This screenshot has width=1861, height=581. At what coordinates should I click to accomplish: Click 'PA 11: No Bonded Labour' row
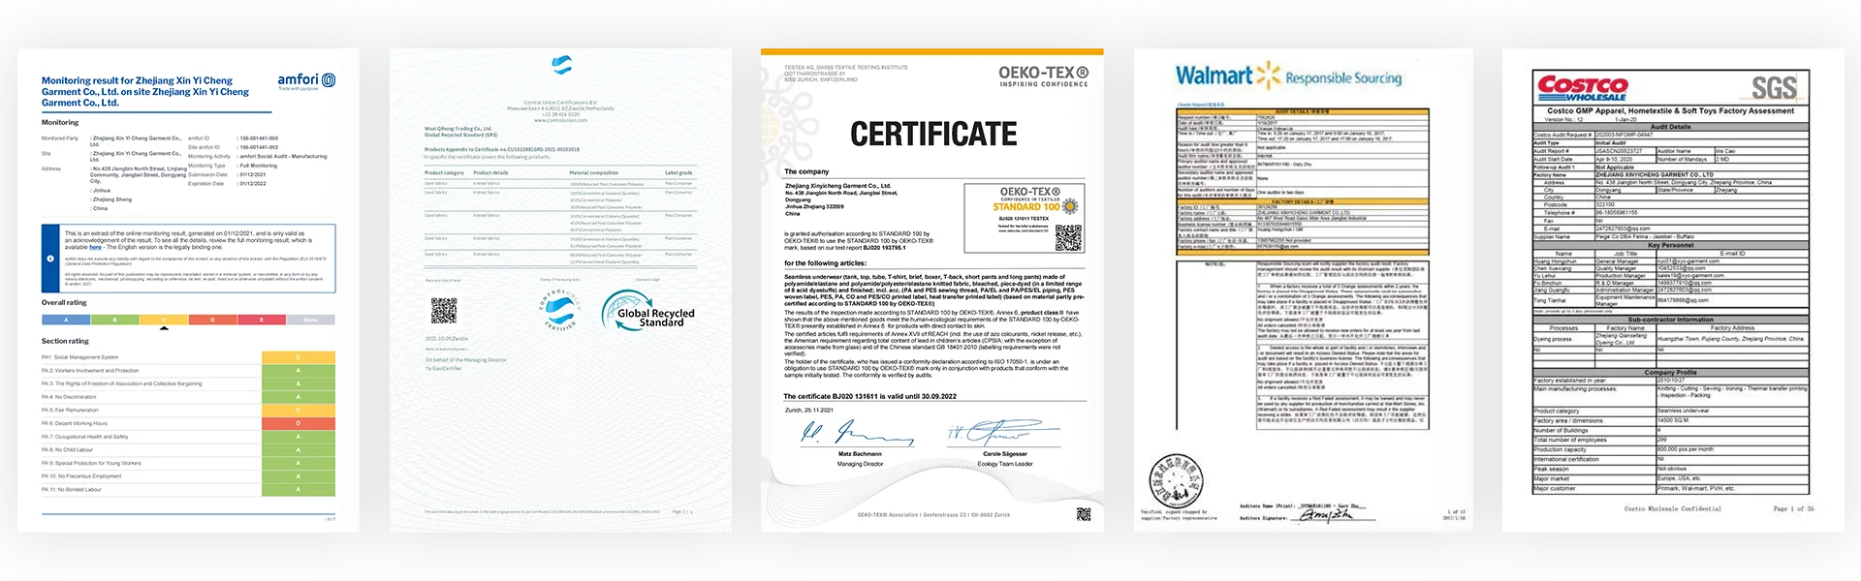(x=188, y=489)
